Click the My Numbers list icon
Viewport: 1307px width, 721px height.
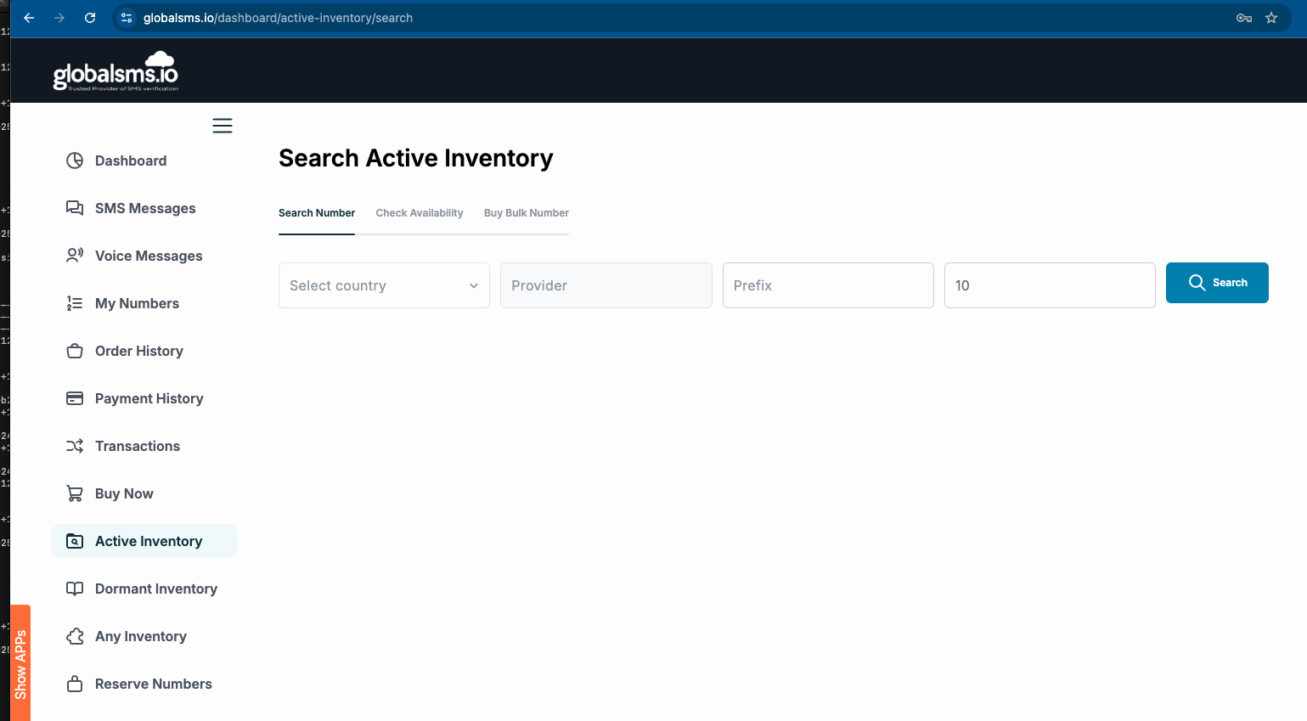tap(75, 303)
